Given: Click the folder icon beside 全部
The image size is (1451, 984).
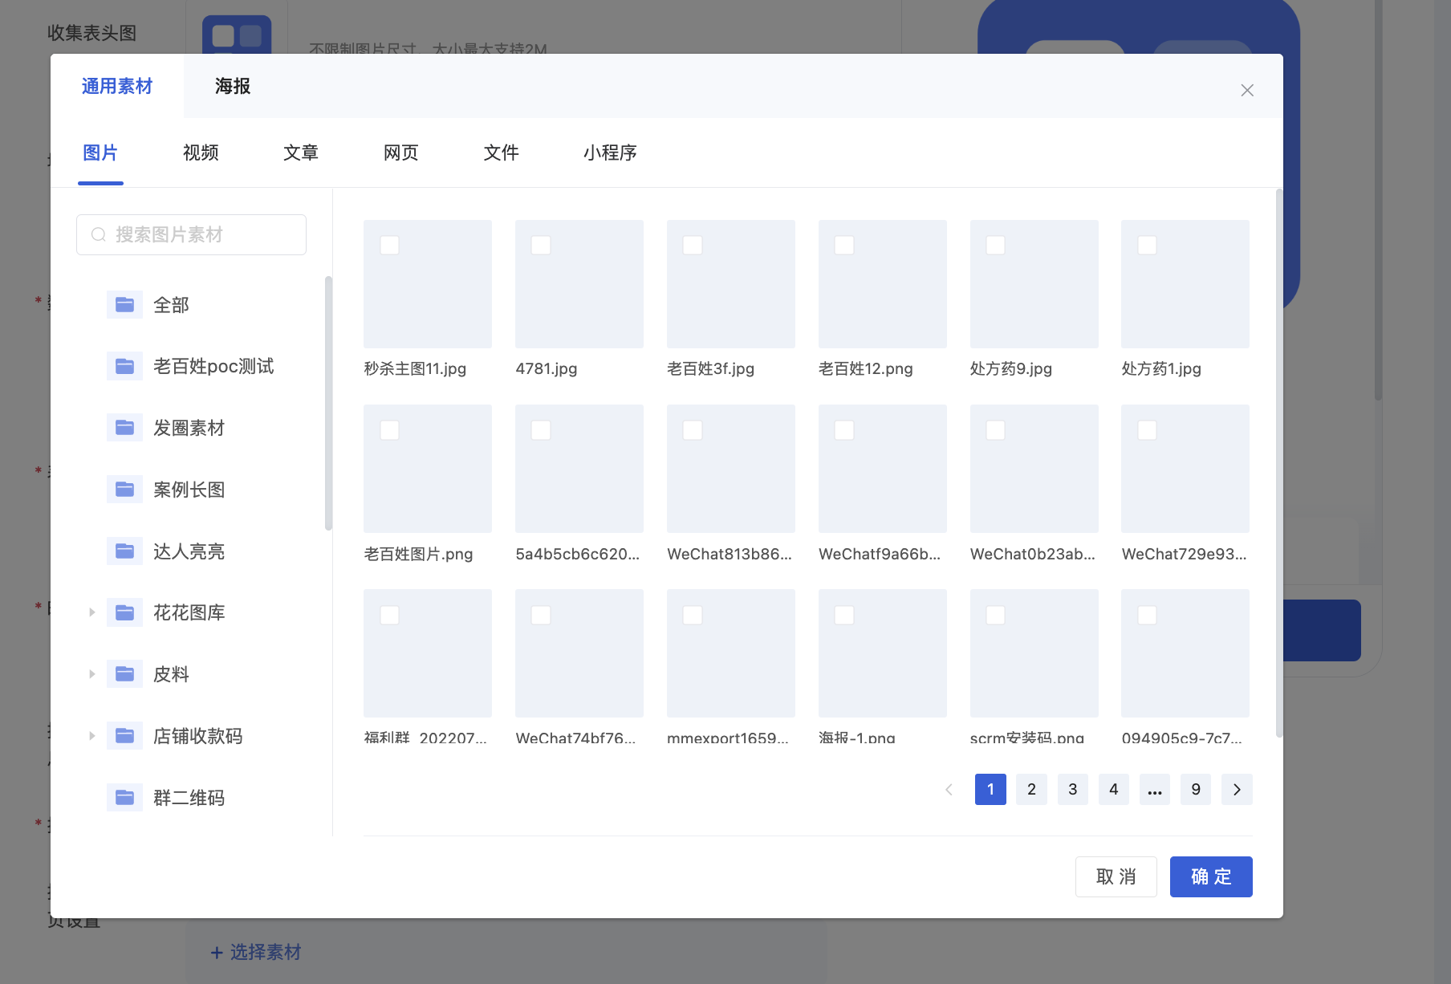Looking at the screenshot, I should pos(124,305).
